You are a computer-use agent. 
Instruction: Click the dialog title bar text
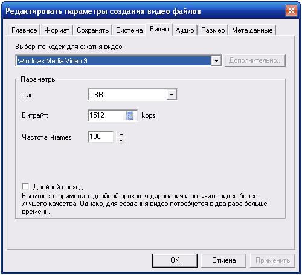(x=103, y=11)
